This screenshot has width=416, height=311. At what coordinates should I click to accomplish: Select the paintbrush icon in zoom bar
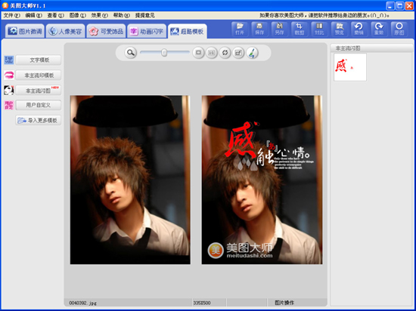(252, 53)
